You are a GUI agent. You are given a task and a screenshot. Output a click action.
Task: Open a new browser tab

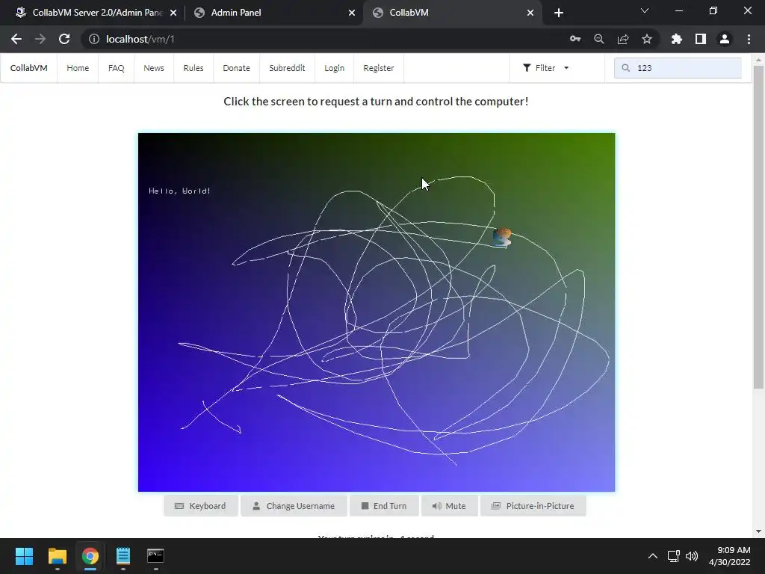tap(559, 13)
